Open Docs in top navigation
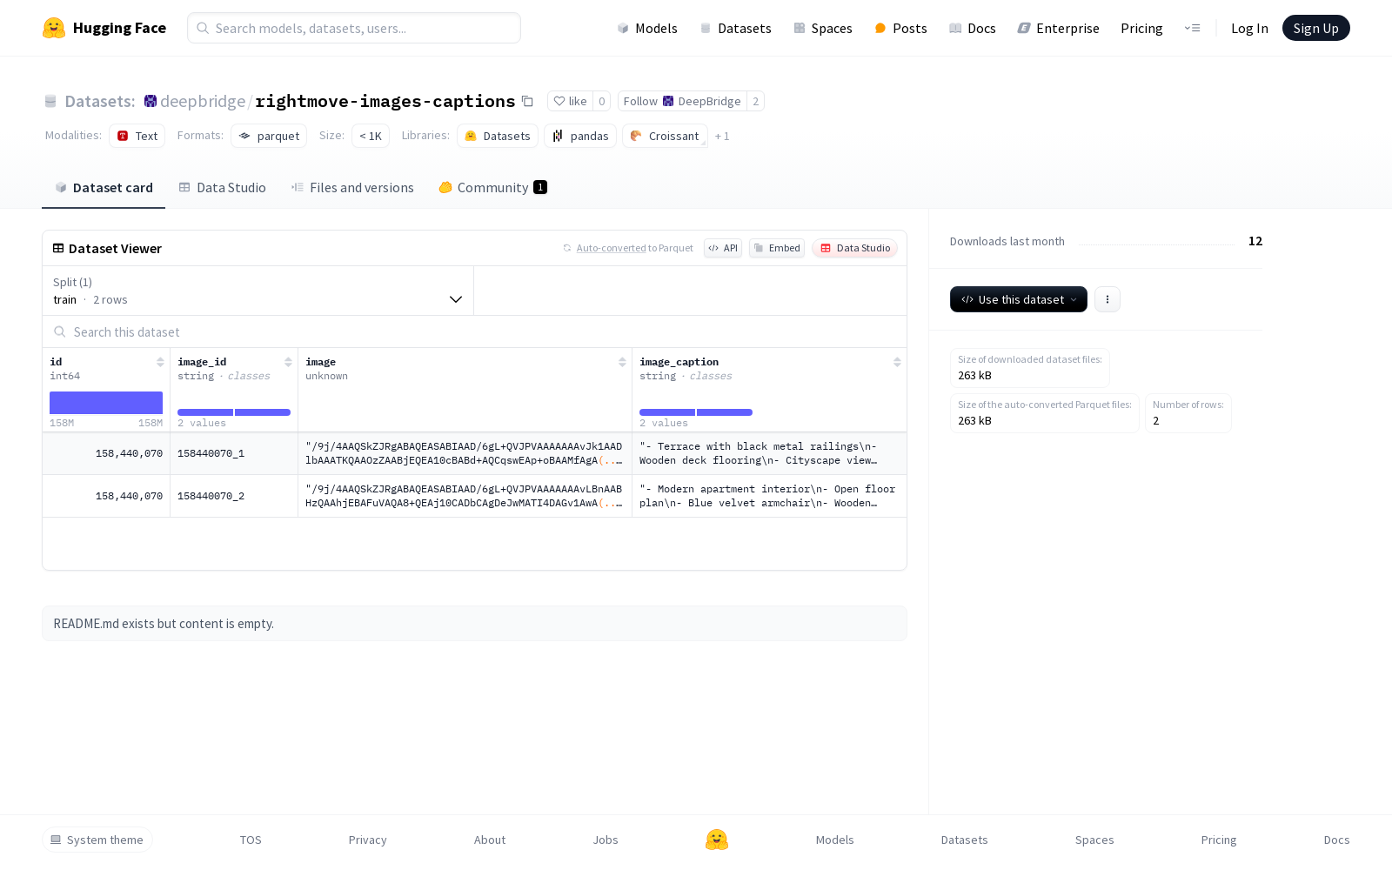Viewport: 1392px width, 870px height. click(972, 28)
